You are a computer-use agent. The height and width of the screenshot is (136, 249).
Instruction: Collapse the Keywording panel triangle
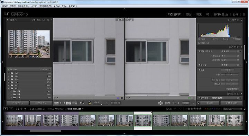click(241, 94)
